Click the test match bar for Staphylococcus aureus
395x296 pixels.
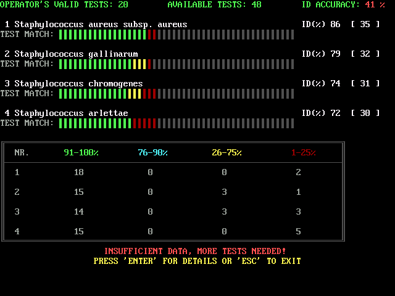coord(176,35)
